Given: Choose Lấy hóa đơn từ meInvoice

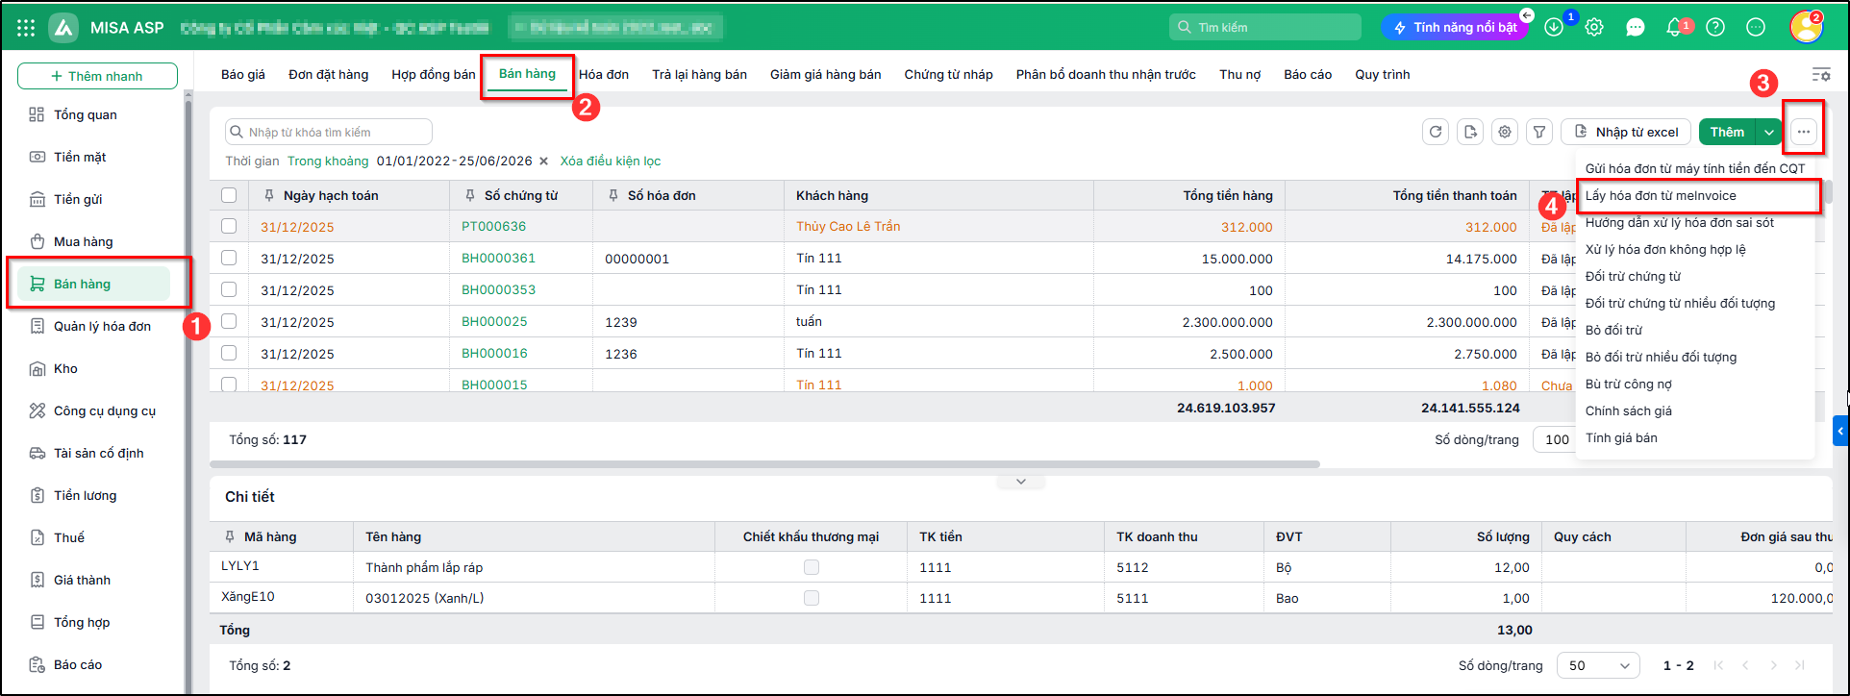Looking at the screenshot, I should [x=1661, y=195].
